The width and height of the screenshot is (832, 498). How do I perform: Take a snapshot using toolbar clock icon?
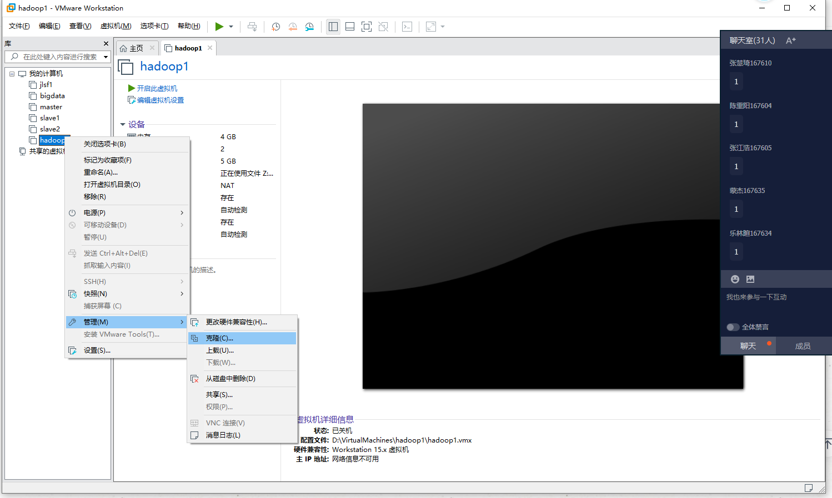click(275, 27)
